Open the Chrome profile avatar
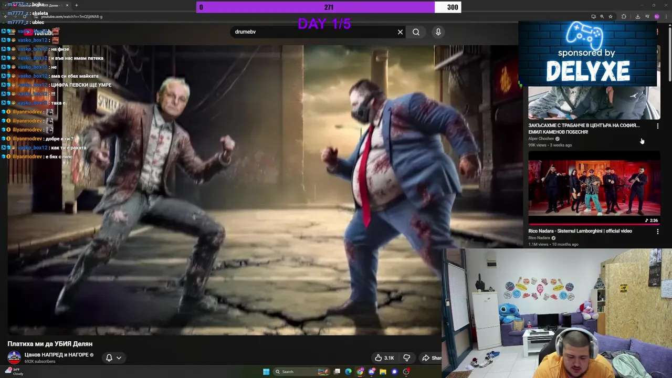 tap(657, 16)
